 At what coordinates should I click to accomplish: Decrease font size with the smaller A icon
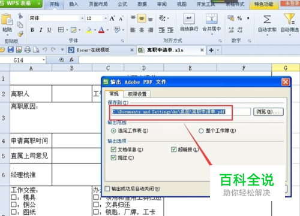(x=121, y=19)
